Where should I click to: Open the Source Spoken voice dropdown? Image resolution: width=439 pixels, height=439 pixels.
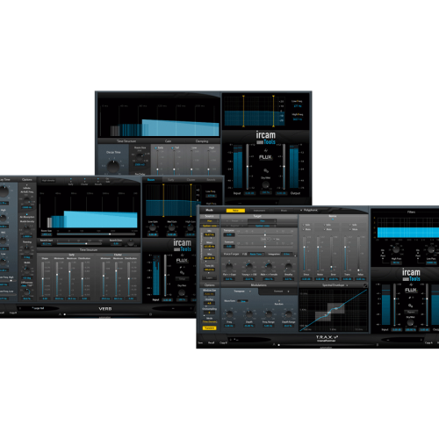210,226
